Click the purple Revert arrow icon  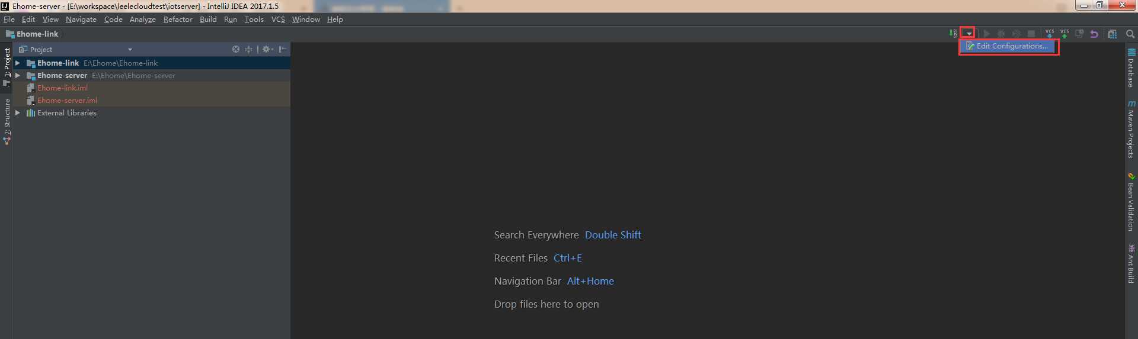point(1094,34)
